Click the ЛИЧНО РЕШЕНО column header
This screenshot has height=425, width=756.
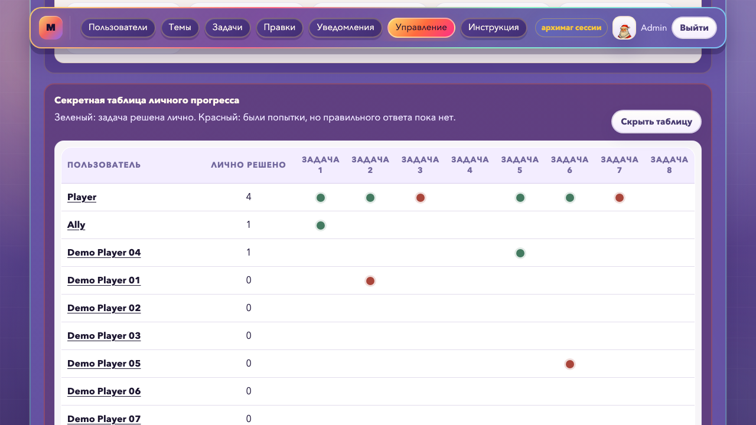pos(249,165)
